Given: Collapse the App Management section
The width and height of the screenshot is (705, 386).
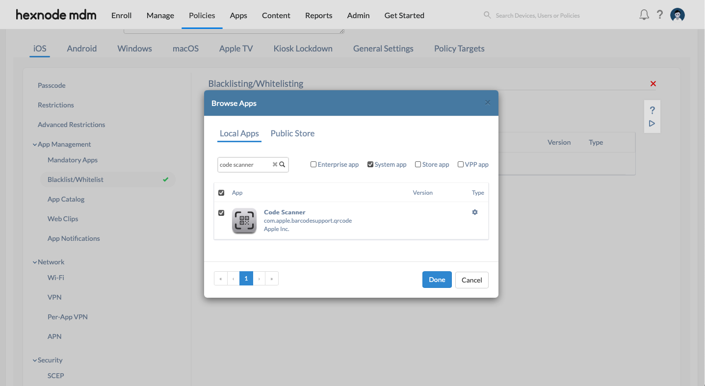Looking at the screenshot, I should pyautogui.click(x=34, y=144).
